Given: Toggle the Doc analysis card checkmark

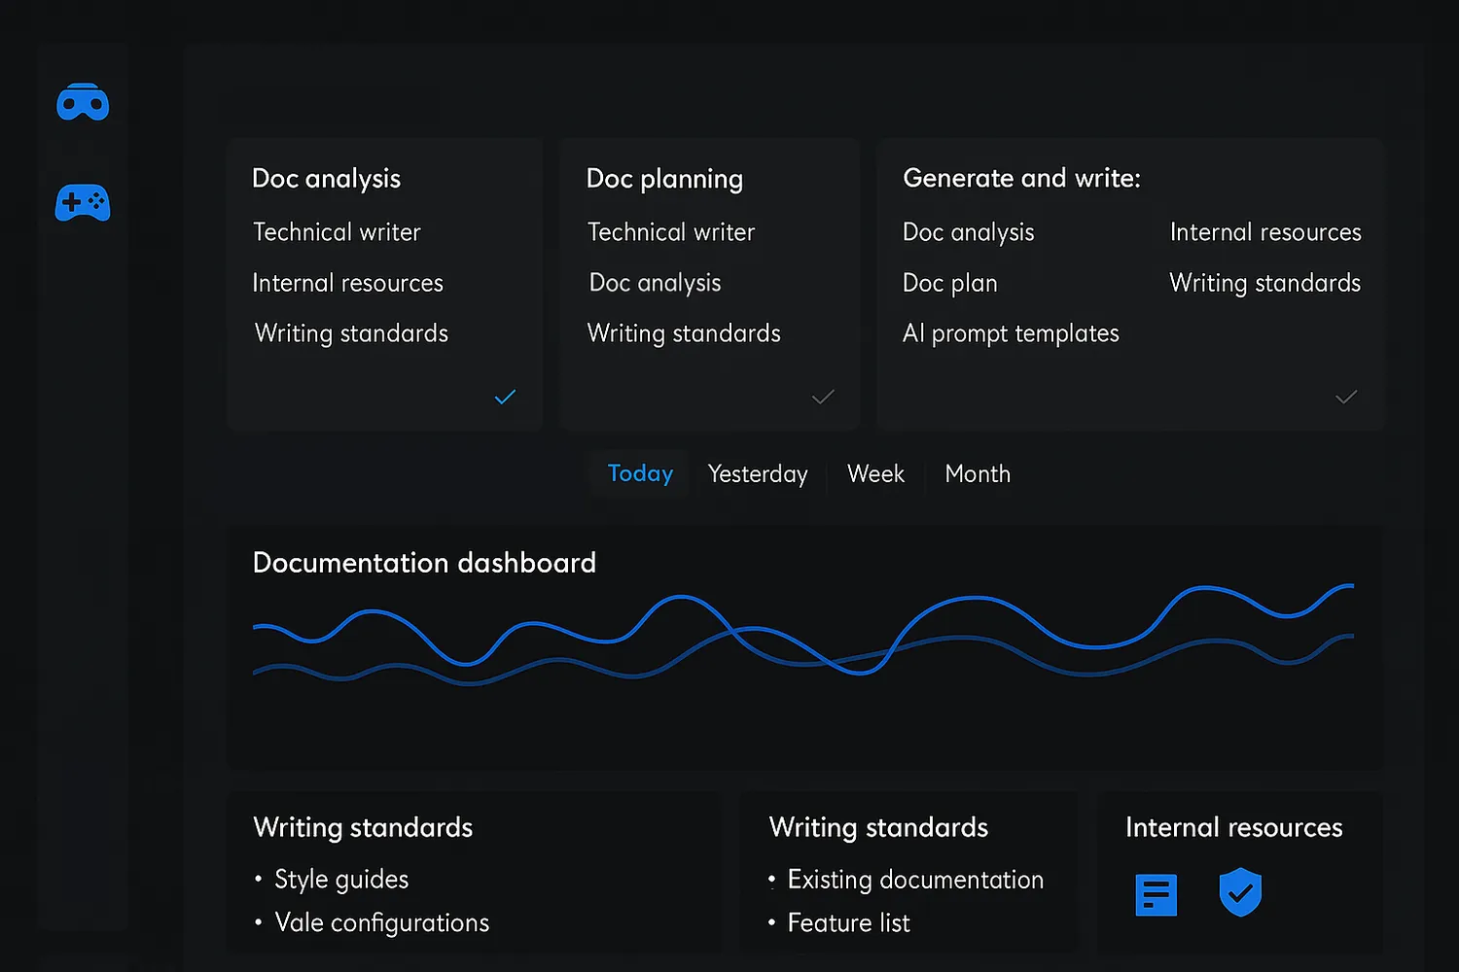Looking at the screenshot, I should (505, 397).
